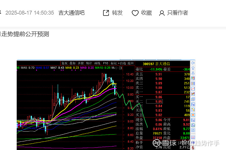The width and height of the screenshot is (226, 150).
Task: Click the F10 icon in chart sidebar
Action: coord(193,104)
